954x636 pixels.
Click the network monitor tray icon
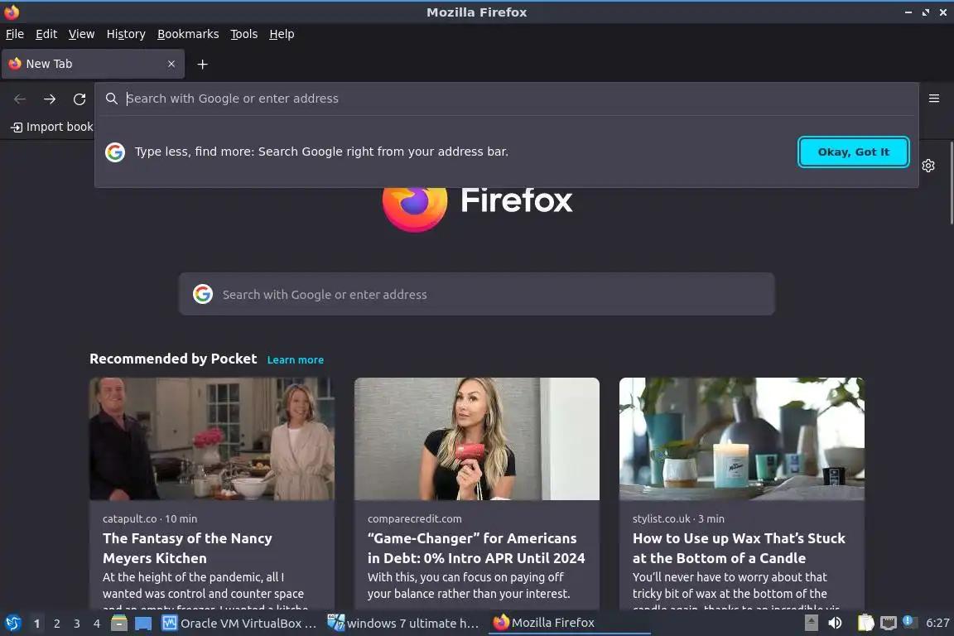889,624
